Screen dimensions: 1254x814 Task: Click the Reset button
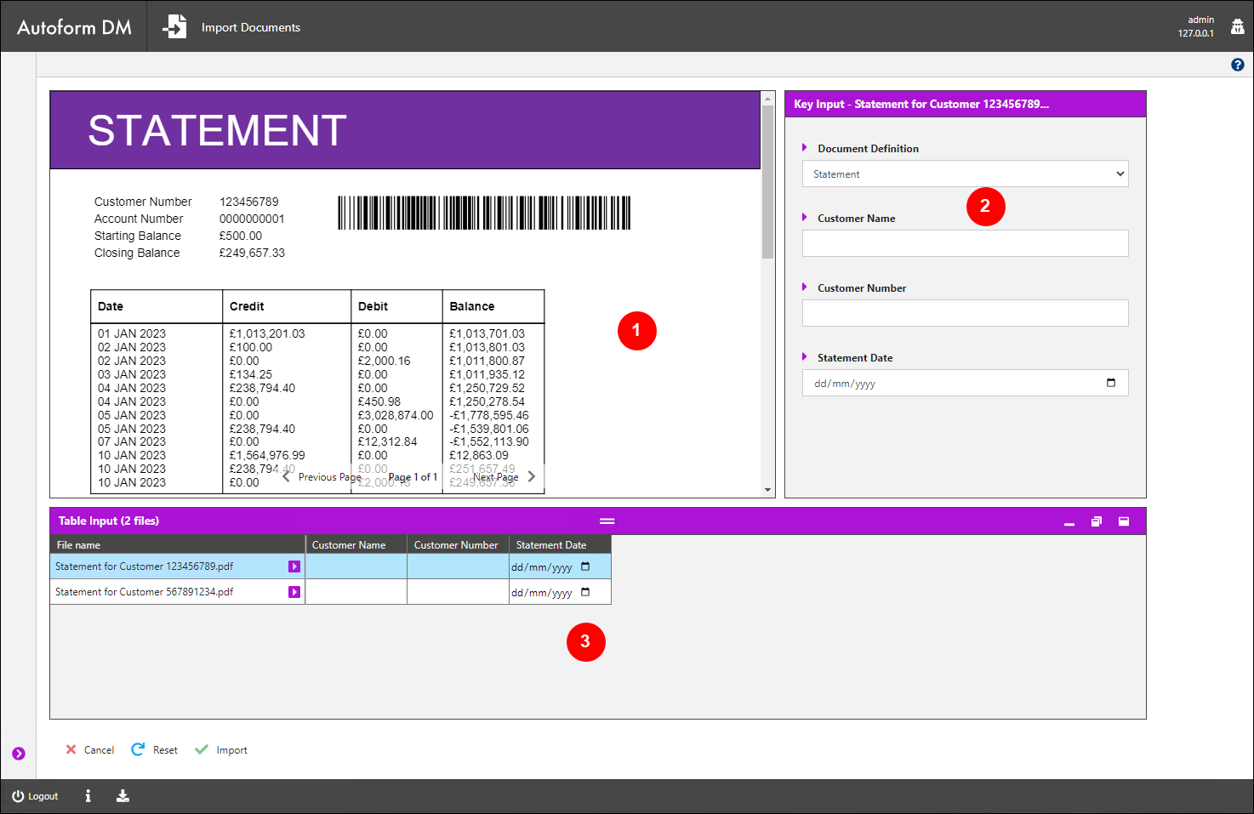(x=154, y=750)
